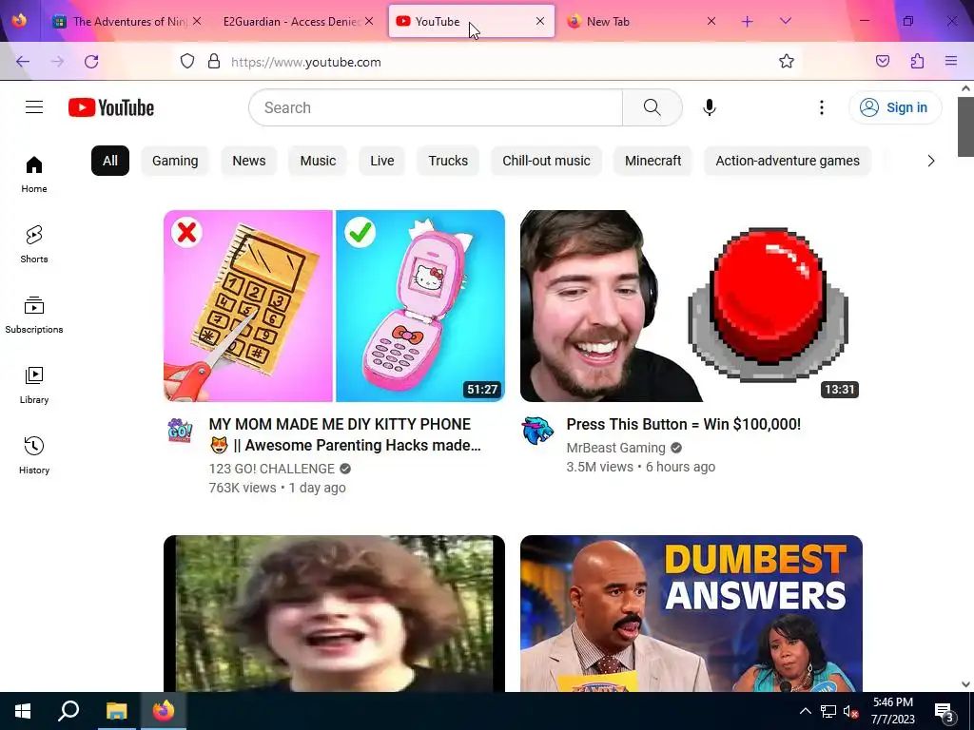Select the Music filter chip
The width and height of the screenshot is (974, 730).
(318, 161)
